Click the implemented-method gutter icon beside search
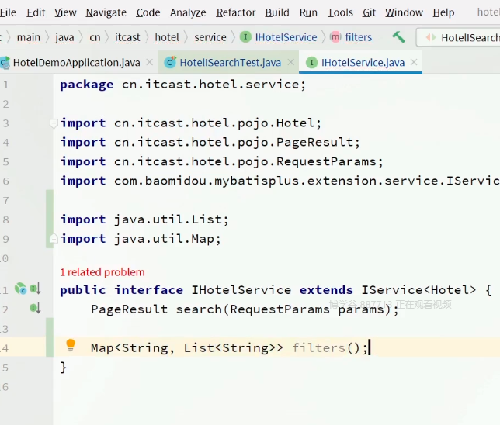Image resolution: width=500 pixels, height=425 pixels. pyautogui.click(x=35, y=308)
